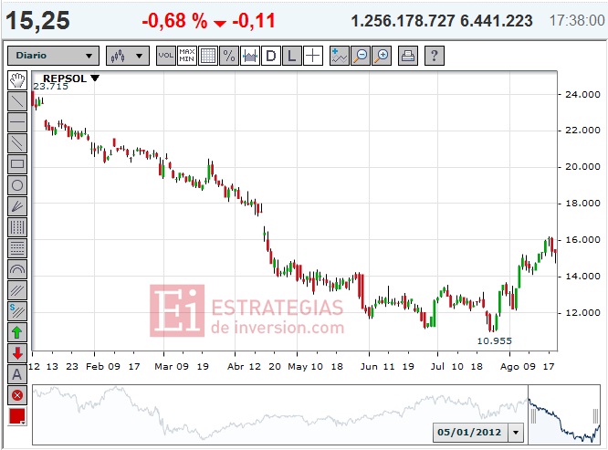Select the A text annotation tool
Viewport: 608px width, 450px height.
coord(17,374)
